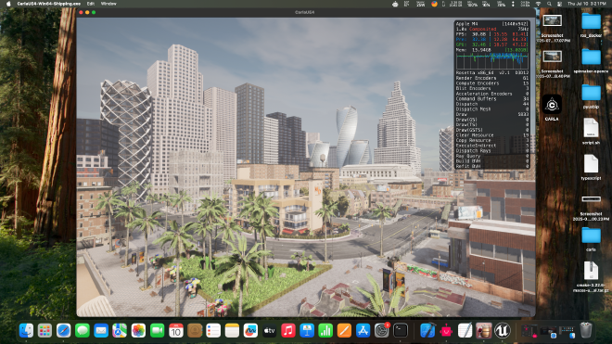This screenshot has width=612, height=344.
Task: Open Finder from the Dock
Action: coord(26,331)
